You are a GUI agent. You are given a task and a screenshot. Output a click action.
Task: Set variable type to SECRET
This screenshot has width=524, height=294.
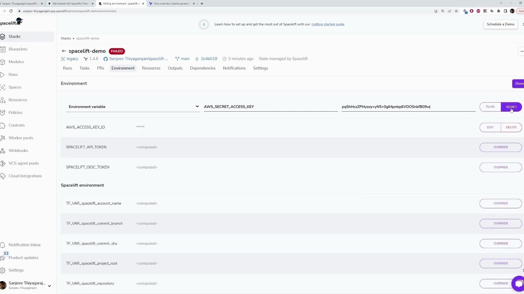click(x=511, y=107)
